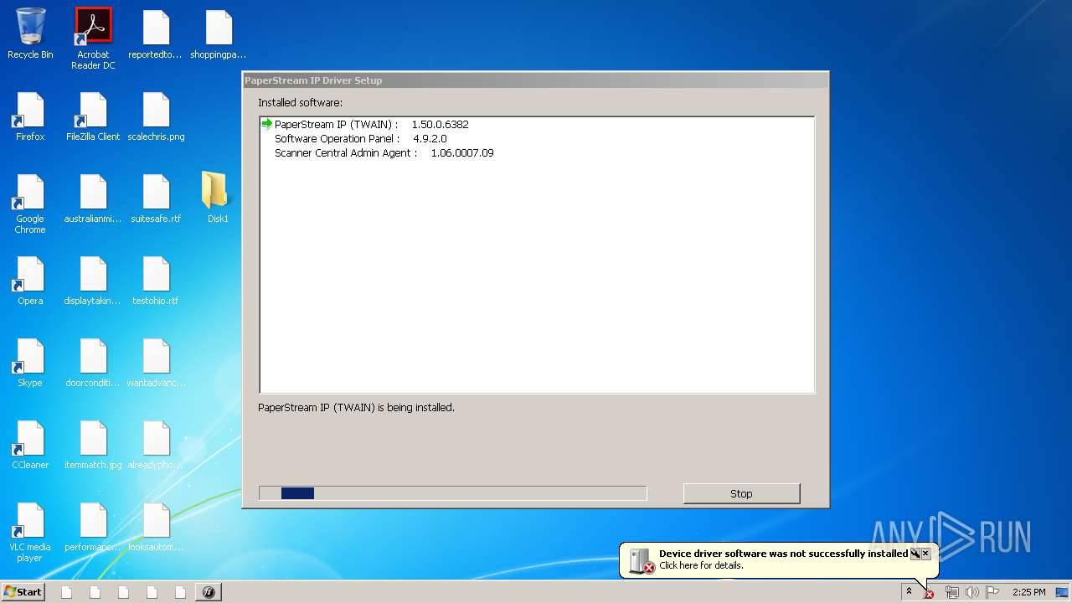Select scalechris.png file icon
This screenshot has height=603, width=1072.
[x=156, y=116]
